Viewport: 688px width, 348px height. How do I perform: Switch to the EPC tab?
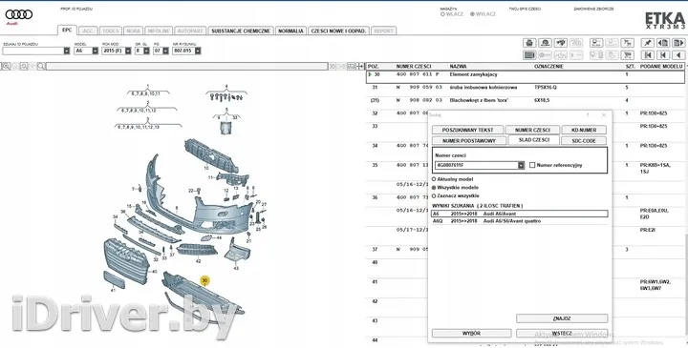[x=67, y=31]
